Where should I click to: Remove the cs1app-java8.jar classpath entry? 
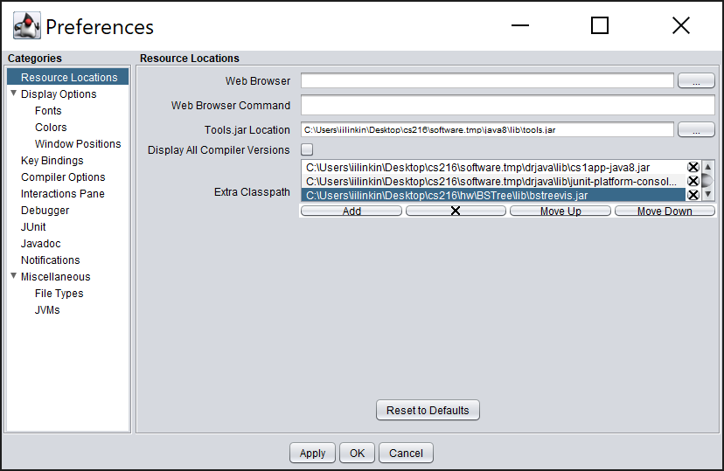pos(693,167)
